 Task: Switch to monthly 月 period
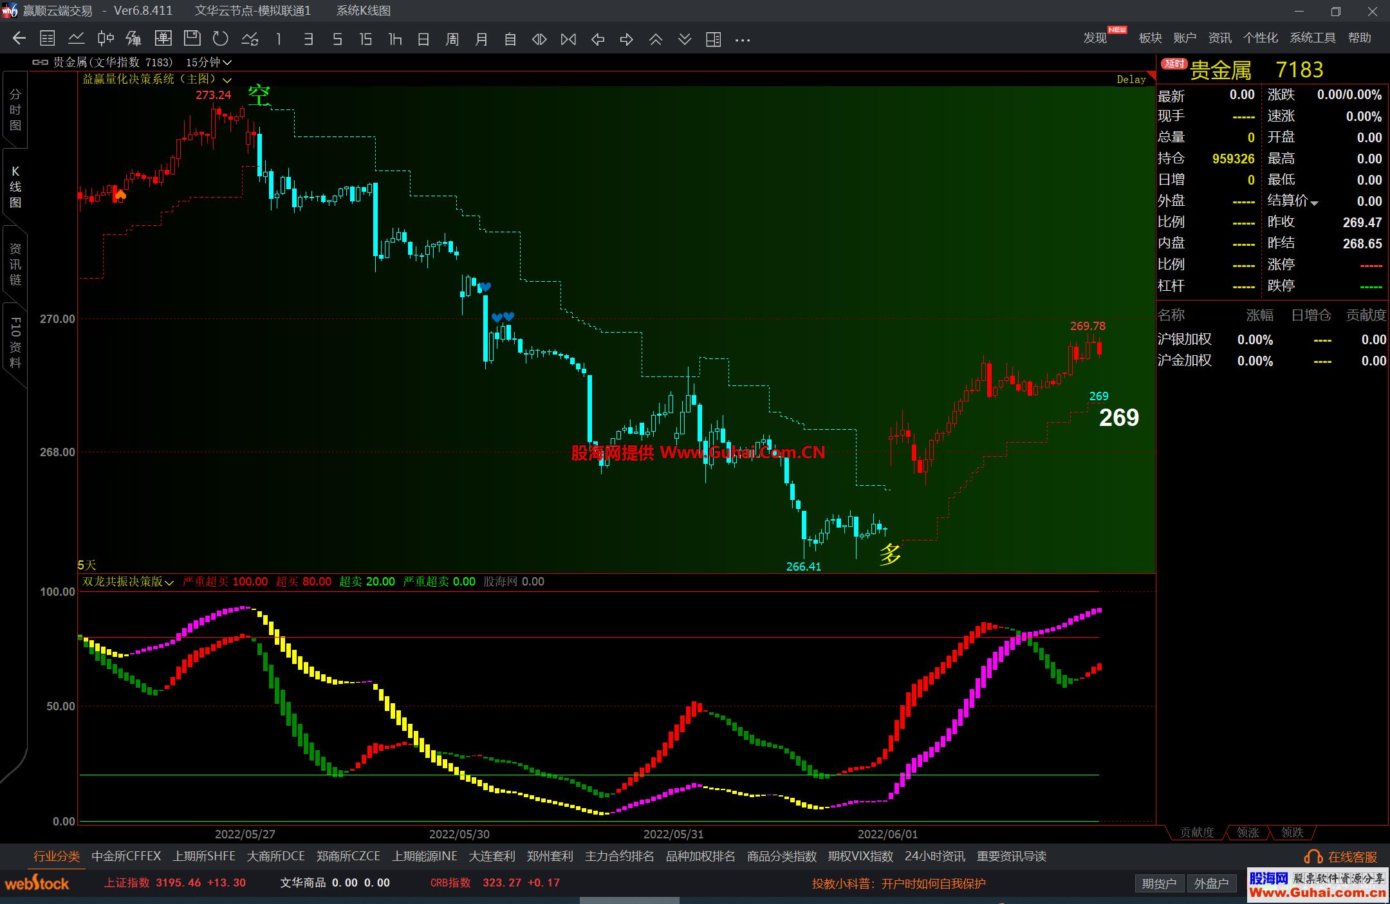[481, 40]
